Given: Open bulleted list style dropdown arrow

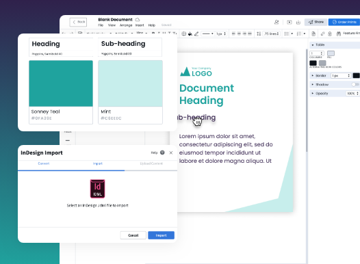Looking at the screenshot, I should 292,34.
